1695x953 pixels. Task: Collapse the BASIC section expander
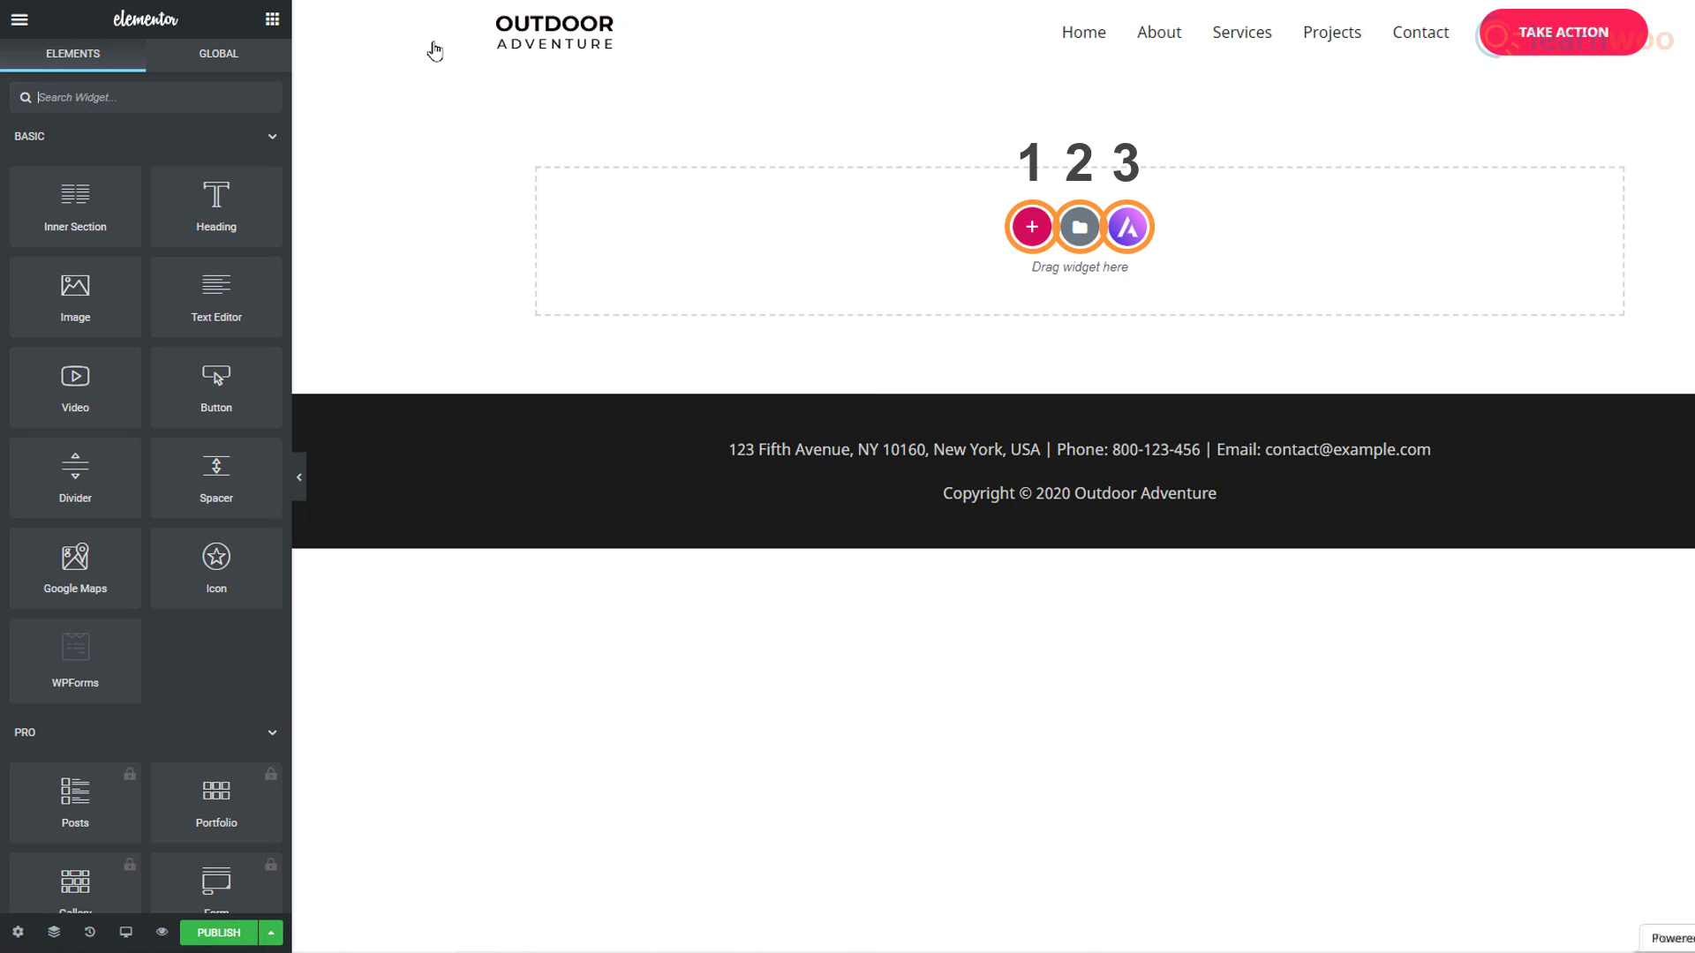[273, 136]
